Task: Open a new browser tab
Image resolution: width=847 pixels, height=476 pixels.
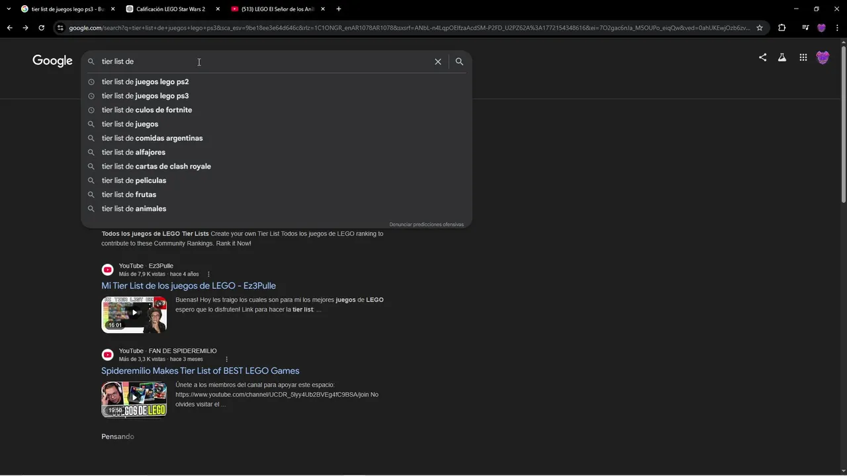Action: tap(339, 9)
